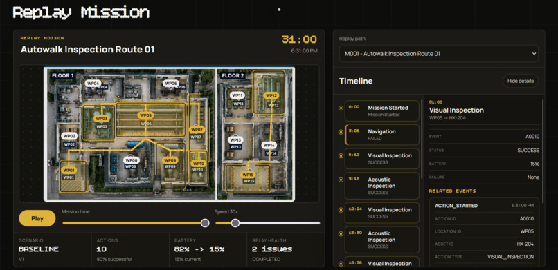Select the 3:06 Navigation FAILED event
This screenshot has width=558, height=270.
coord(382,135)
